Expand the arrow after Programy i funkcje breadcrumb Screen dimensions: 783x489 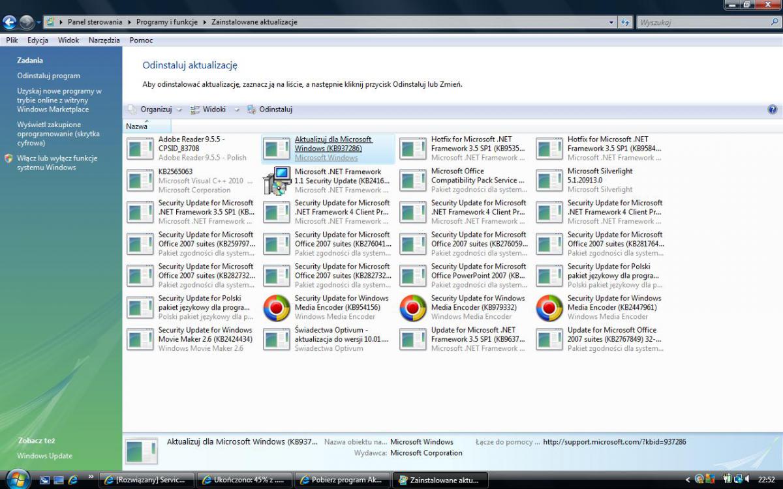(206, 22)
